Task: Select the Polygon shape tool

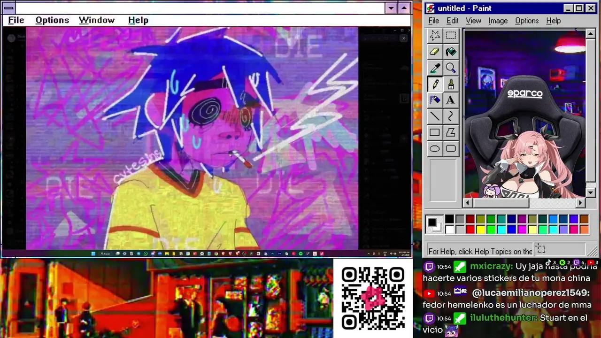Action: coord(451,132)
